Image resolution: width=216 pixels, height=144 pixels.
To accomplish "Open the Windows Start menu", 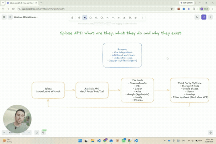I will pyautogui.click(x=80, y=141).
